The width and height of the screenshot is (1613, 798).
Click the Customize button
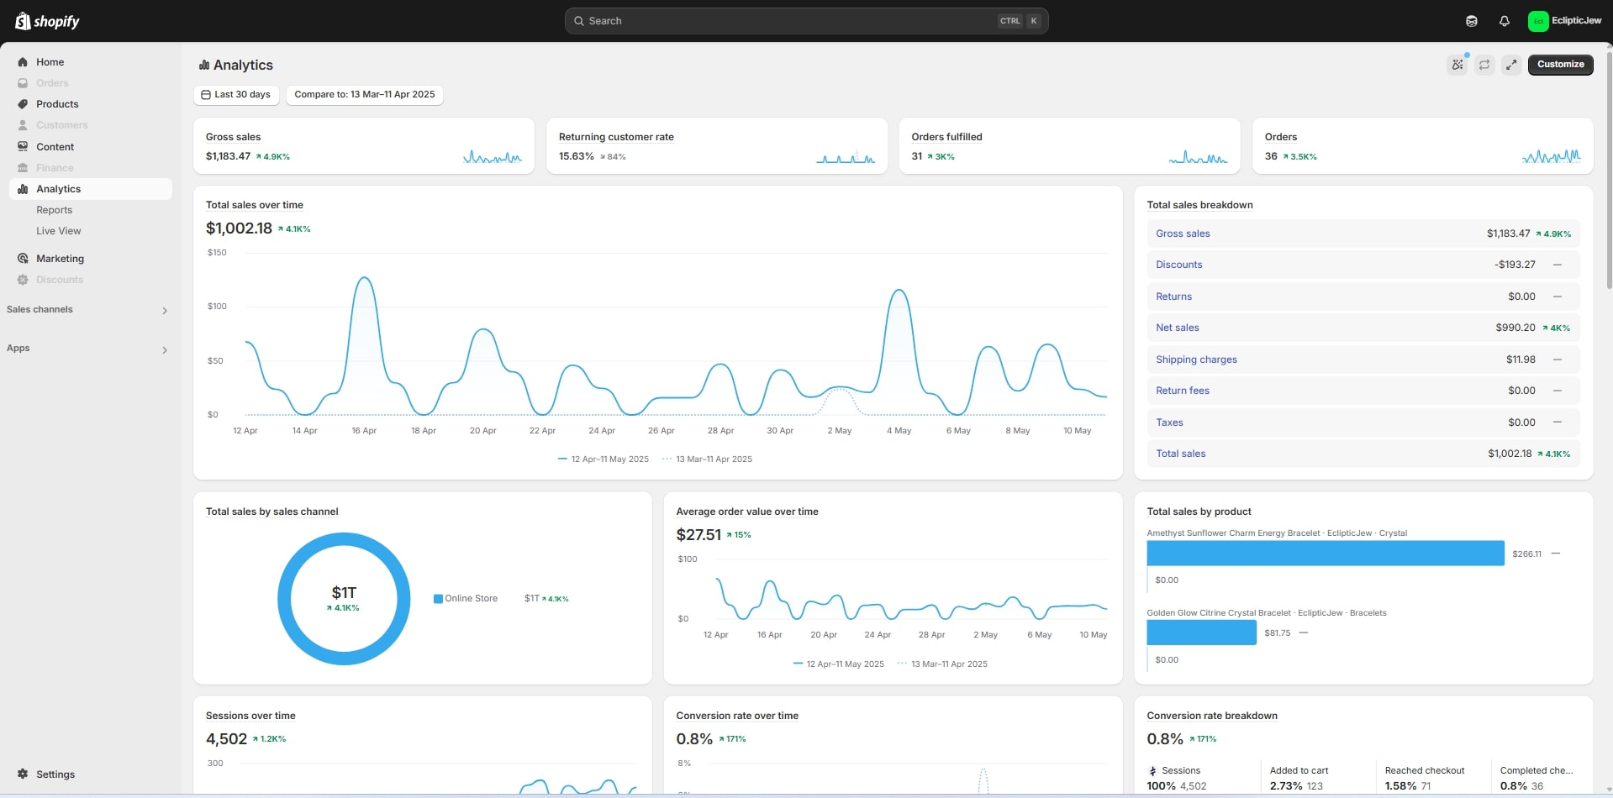(x=1560, y=65)
